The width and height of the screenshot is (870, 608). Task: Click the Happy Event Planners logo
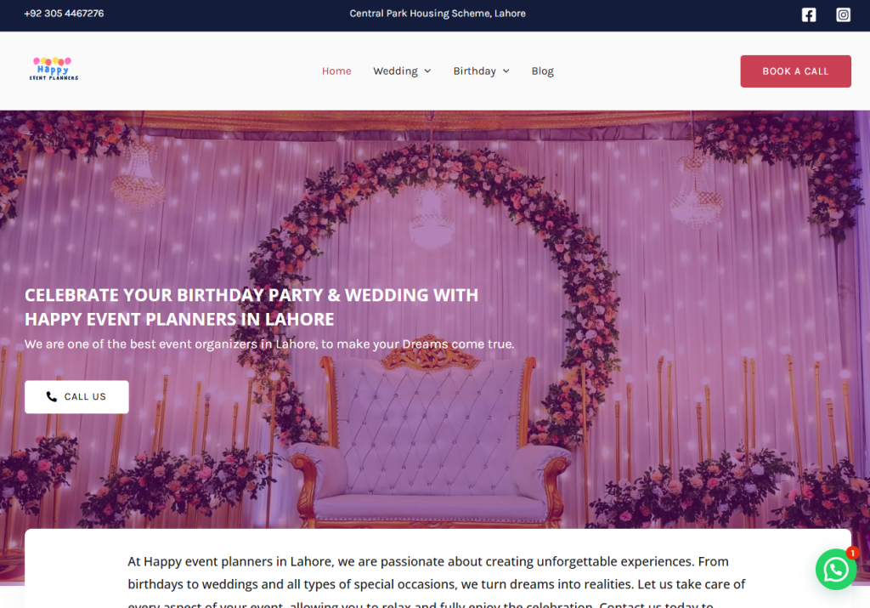pyautogui.click(x=54, y=69)
